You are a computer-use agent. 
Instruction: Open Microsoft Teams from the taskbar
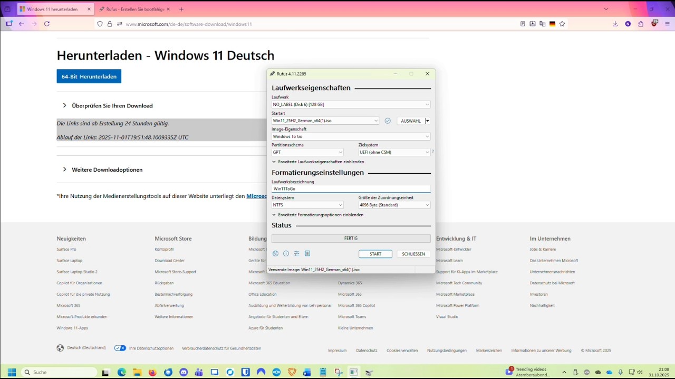pyautogui.click(x=199, y=372)
